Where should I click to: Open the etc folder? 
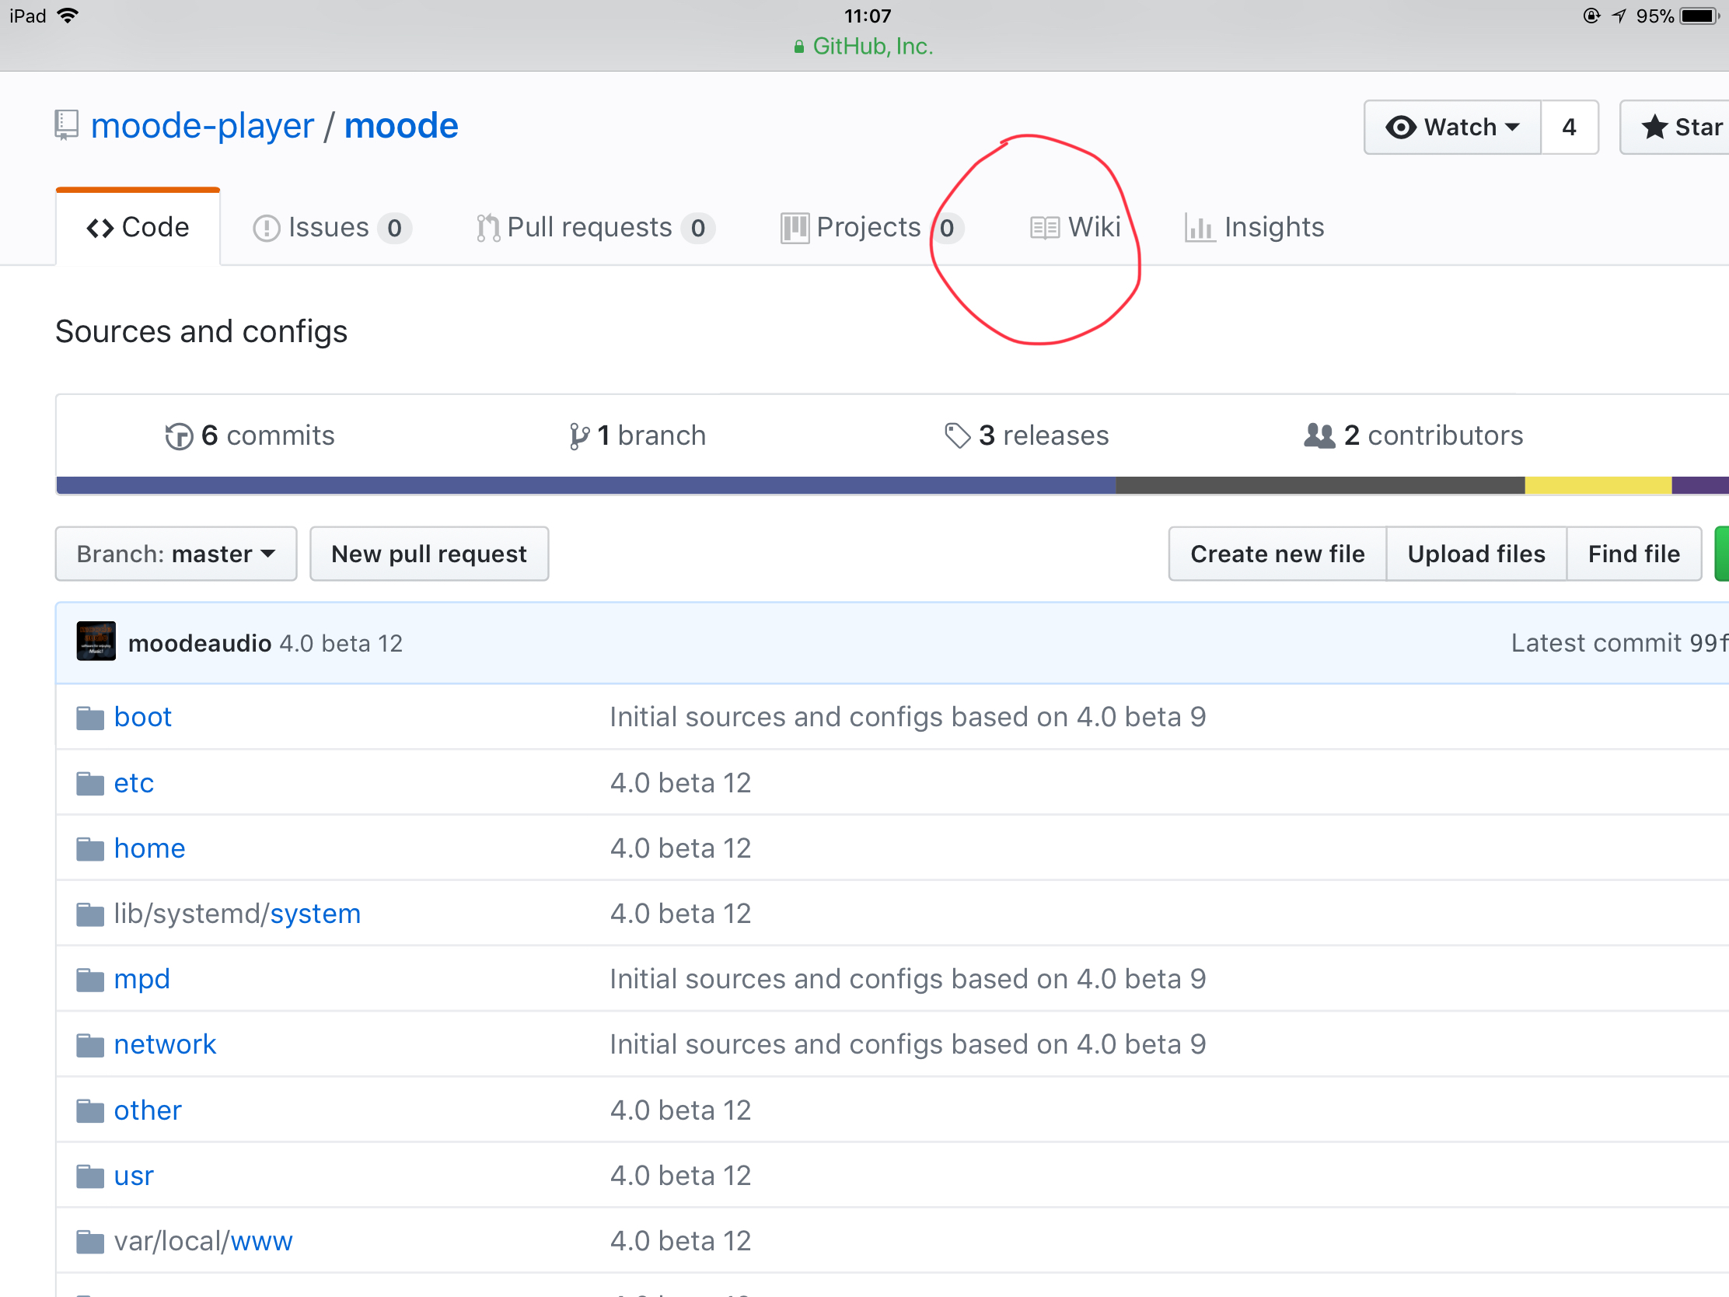(134, 783)
